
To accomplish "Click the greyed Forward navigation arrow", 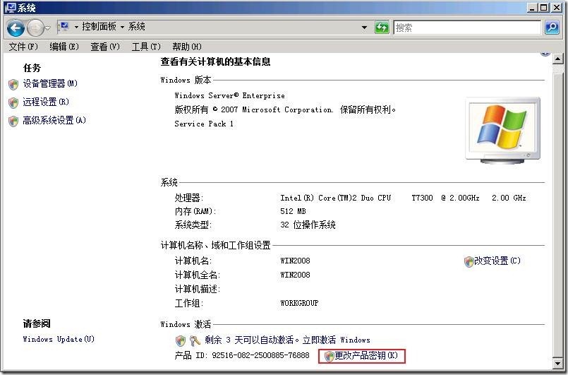I will click(x=35, y=28).
